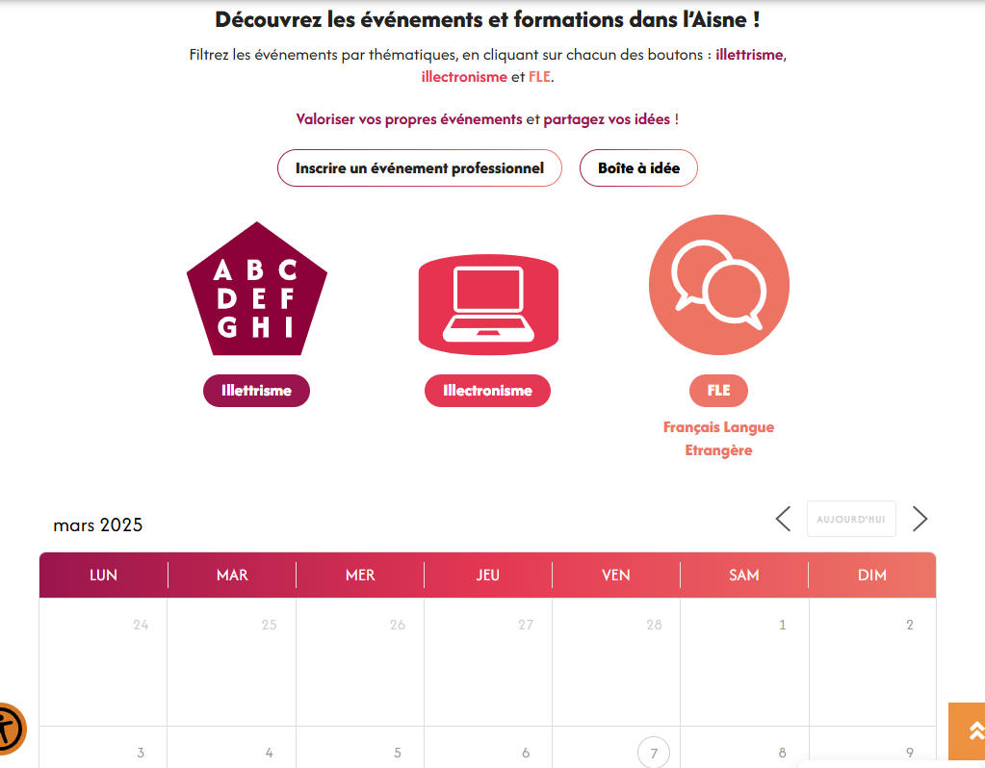Viewport: 985px width, 768px height.
Task: Go to next month arrow
Action: pyautogui.click(x=920, y=519)
